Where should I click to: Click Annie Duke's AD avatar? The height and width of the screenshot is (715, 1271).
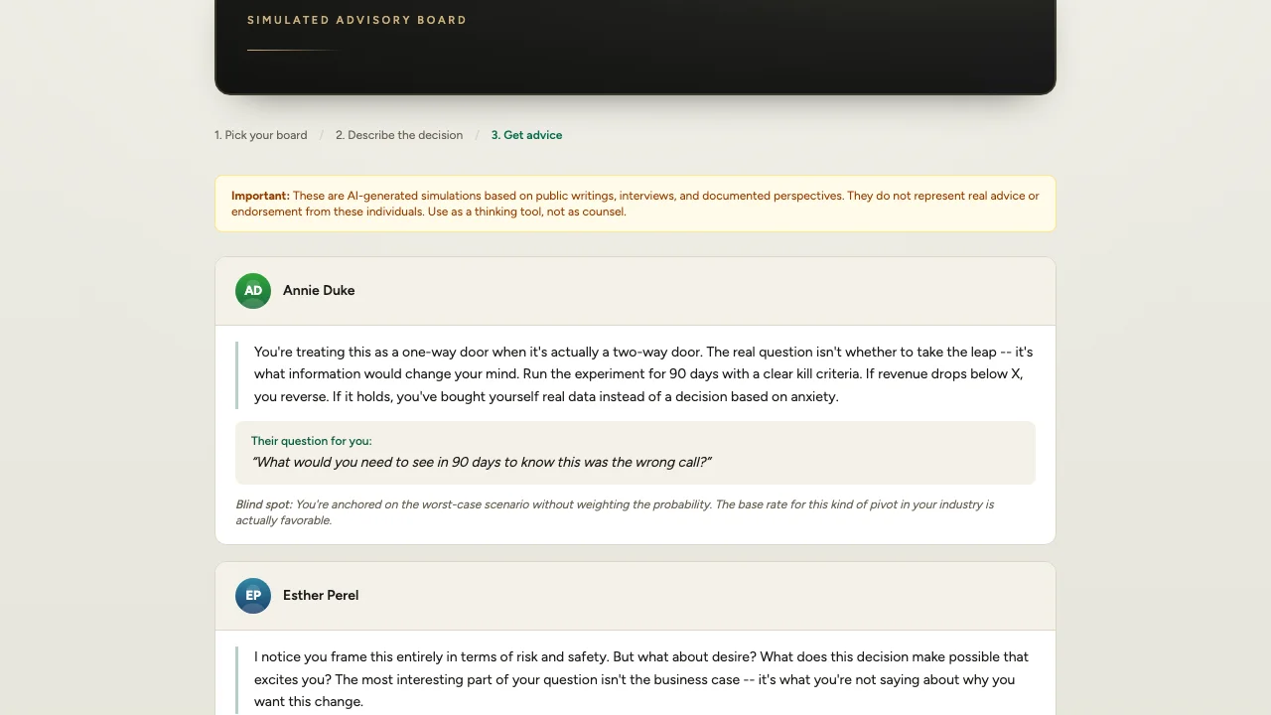(x=253, y=291)
